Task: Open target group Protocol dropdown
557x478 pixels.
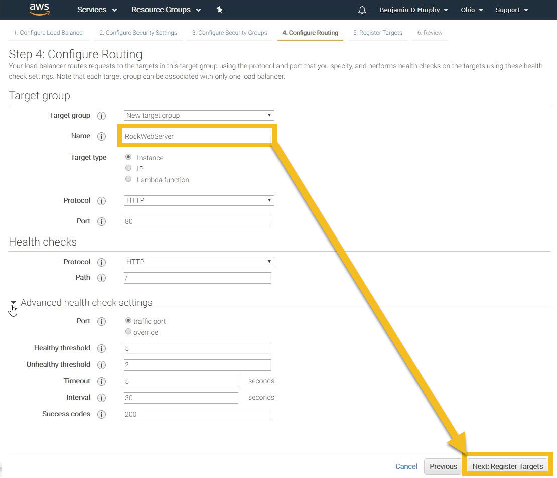Action: tap(199, 201)
